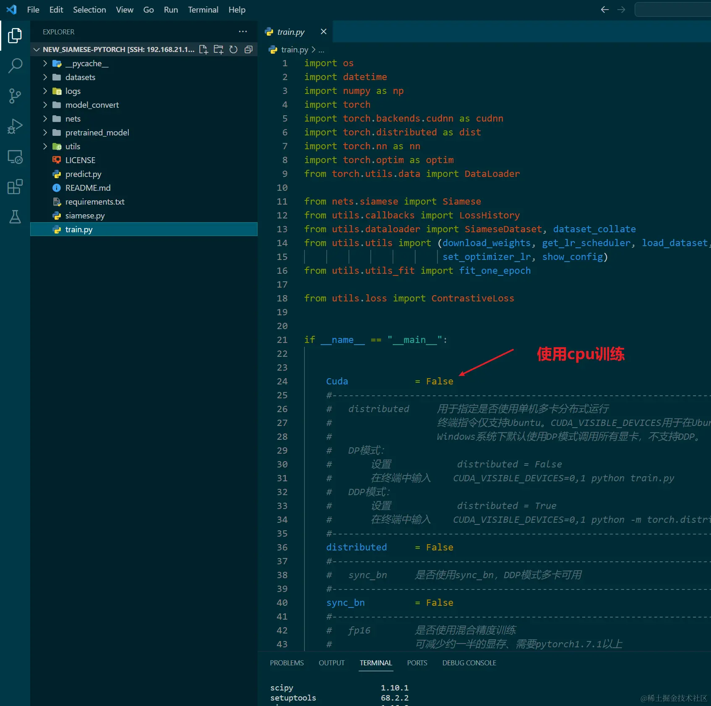This screenshot has height=706, width=711.
Task: Create a new folder in explorer
Action: 219,49
